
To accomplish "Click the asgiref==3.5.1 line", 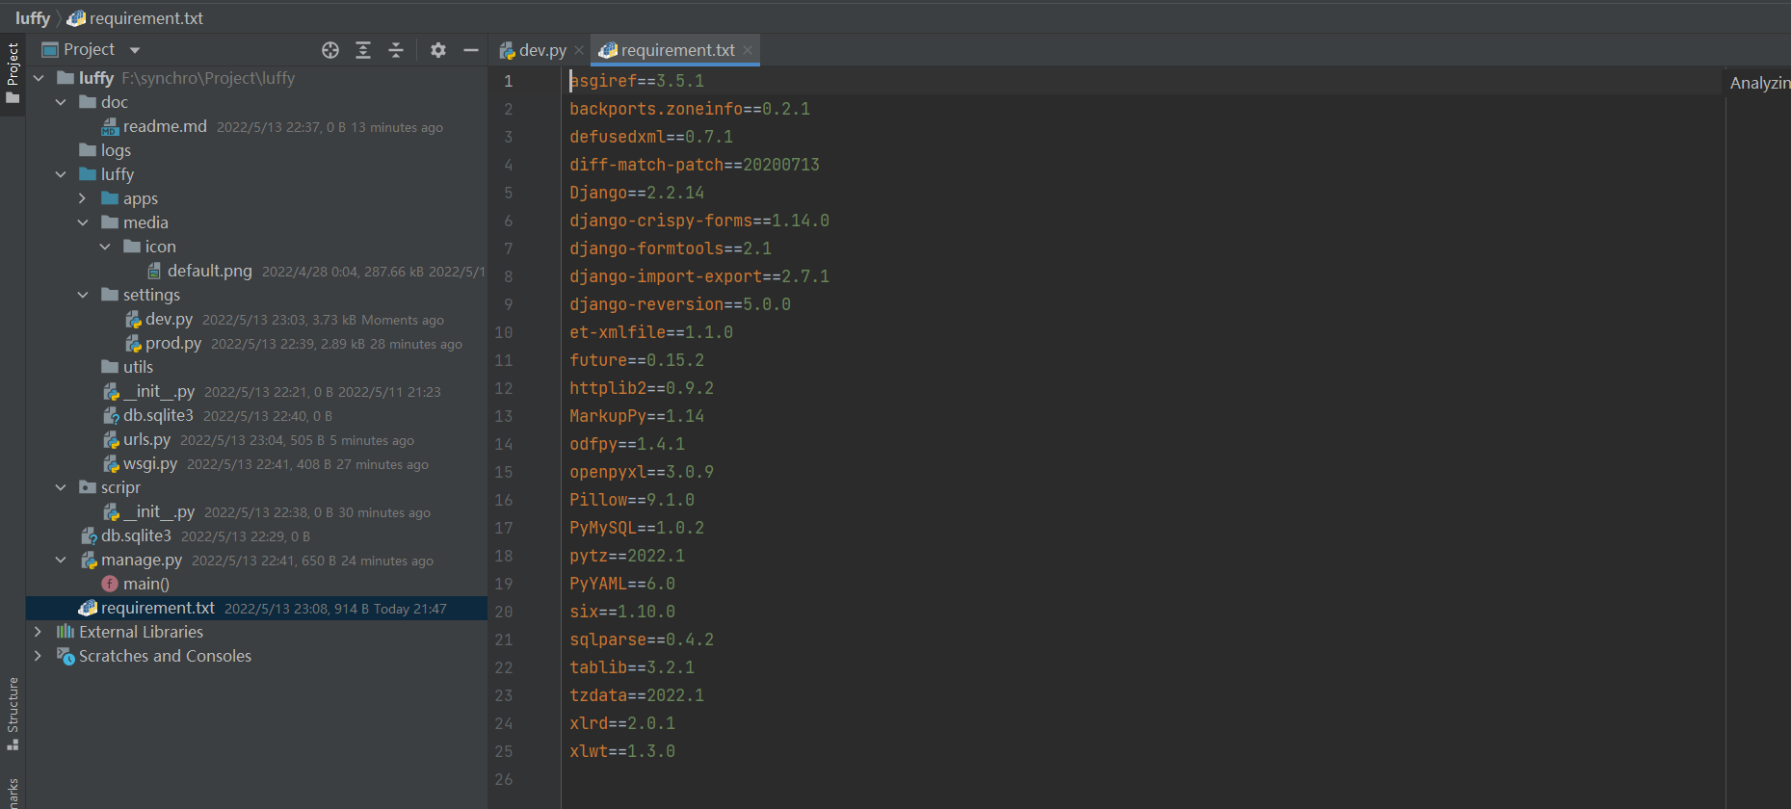I will 637,81.
